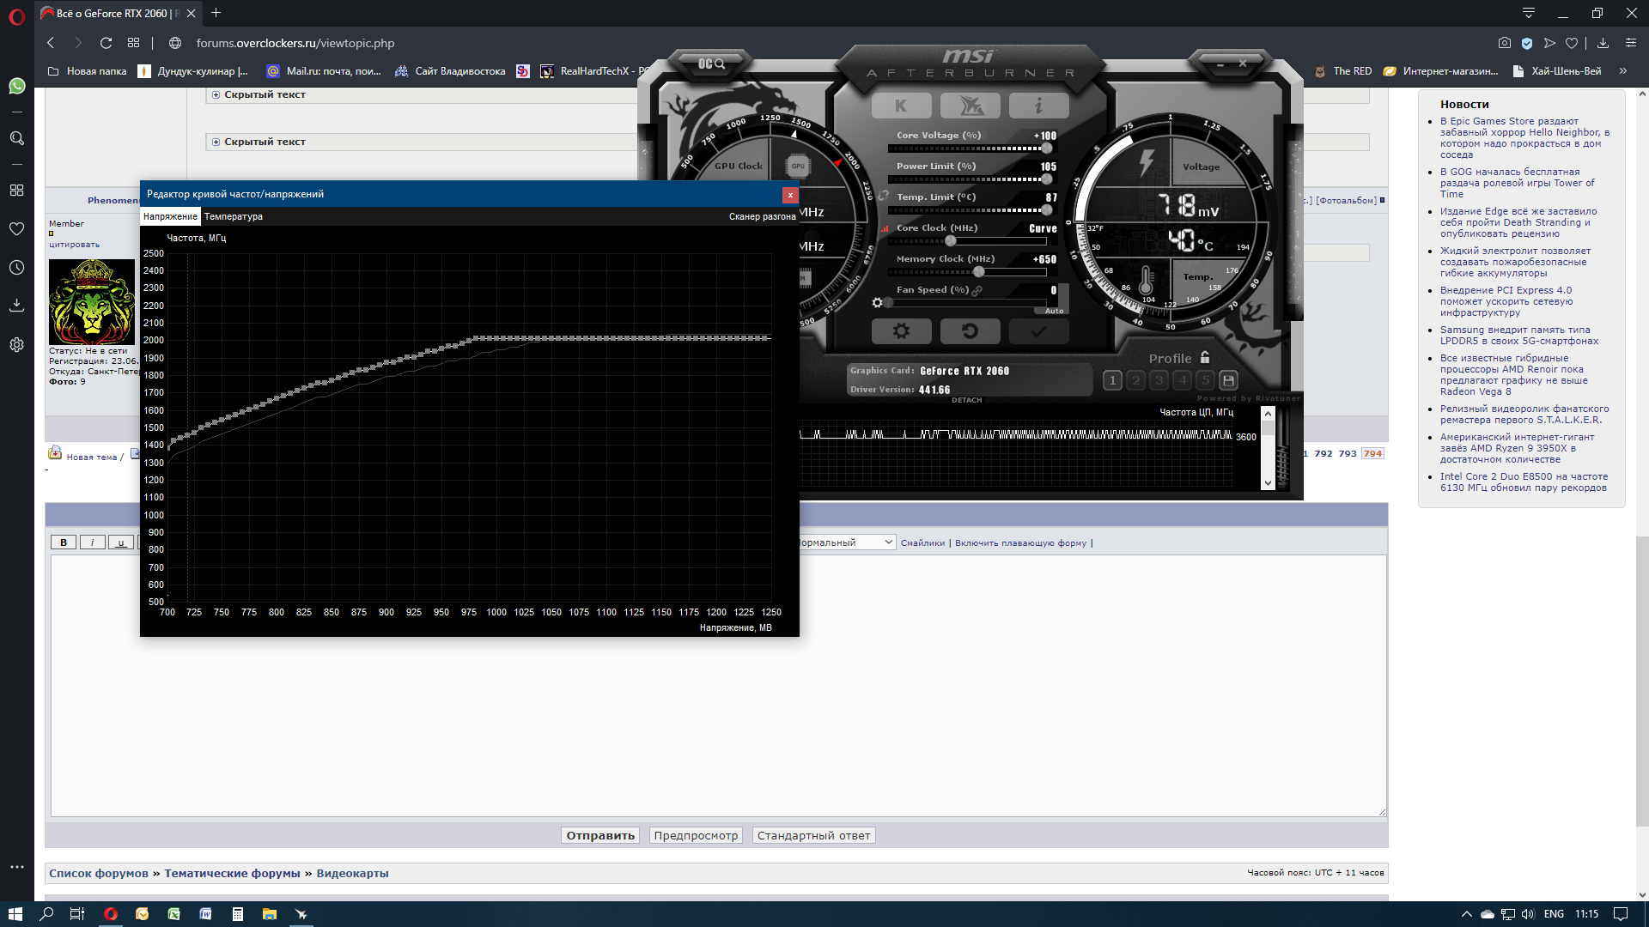Open Afterburner settings gear button

coord(901,330)
